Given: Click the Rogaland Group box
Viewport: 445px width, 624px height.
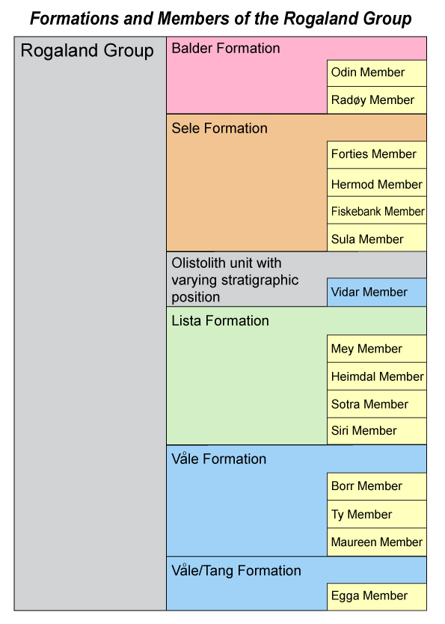Looking at the screenshot, I should click(90, 323).
